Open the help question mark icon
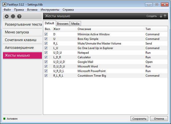The height and width of the screenshot is (124, 171). tap(19, 16)
